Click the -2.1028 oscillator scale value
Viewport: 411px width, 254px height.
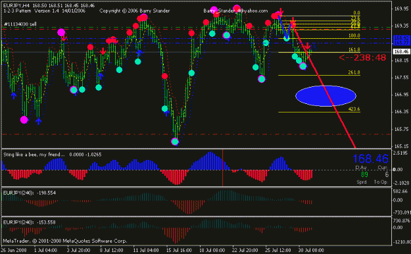tap(401, 183)
